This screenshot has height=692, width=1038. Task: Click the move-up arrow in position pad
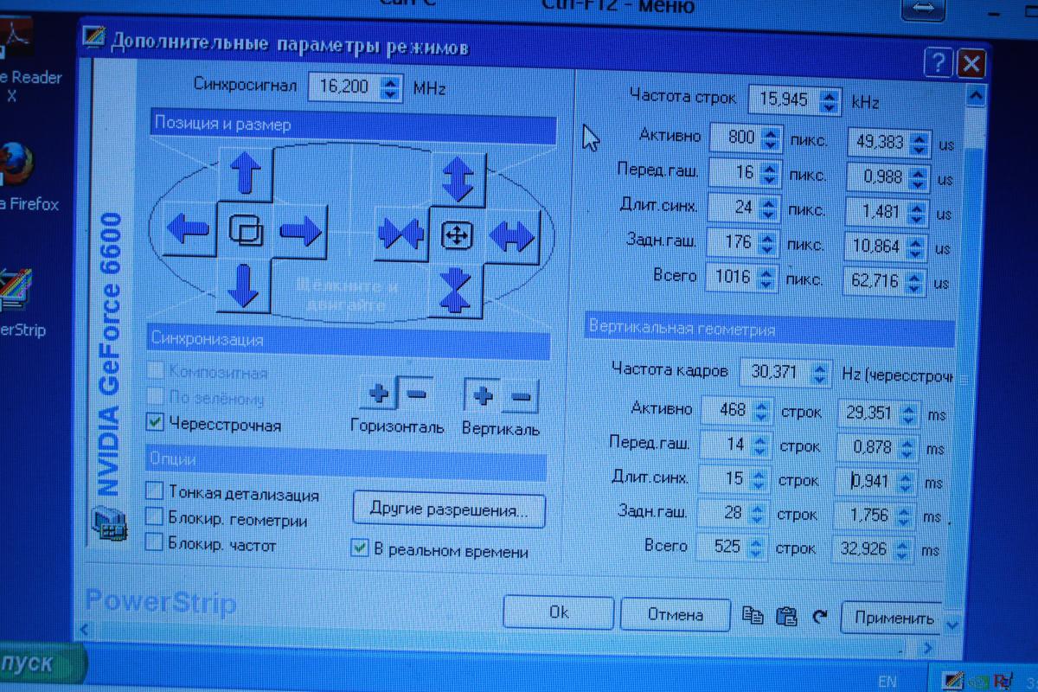coord(246,173)
